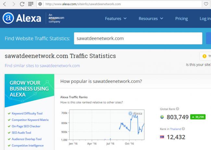Screen dimensions: 211x150
Task: Click the amazon.com company logo
Action: (56, 18)
